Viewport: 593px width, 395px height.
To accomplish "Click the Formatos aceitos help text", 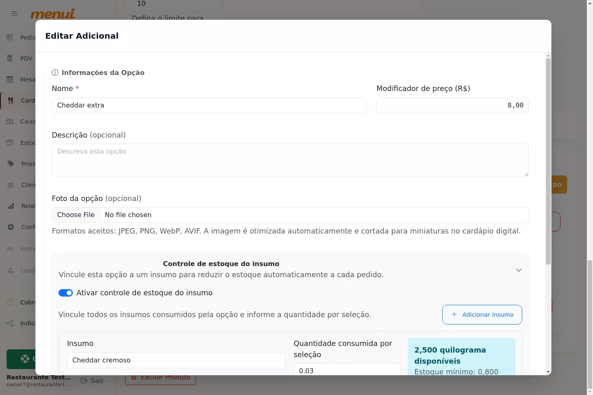I will (x=286, y=231).
